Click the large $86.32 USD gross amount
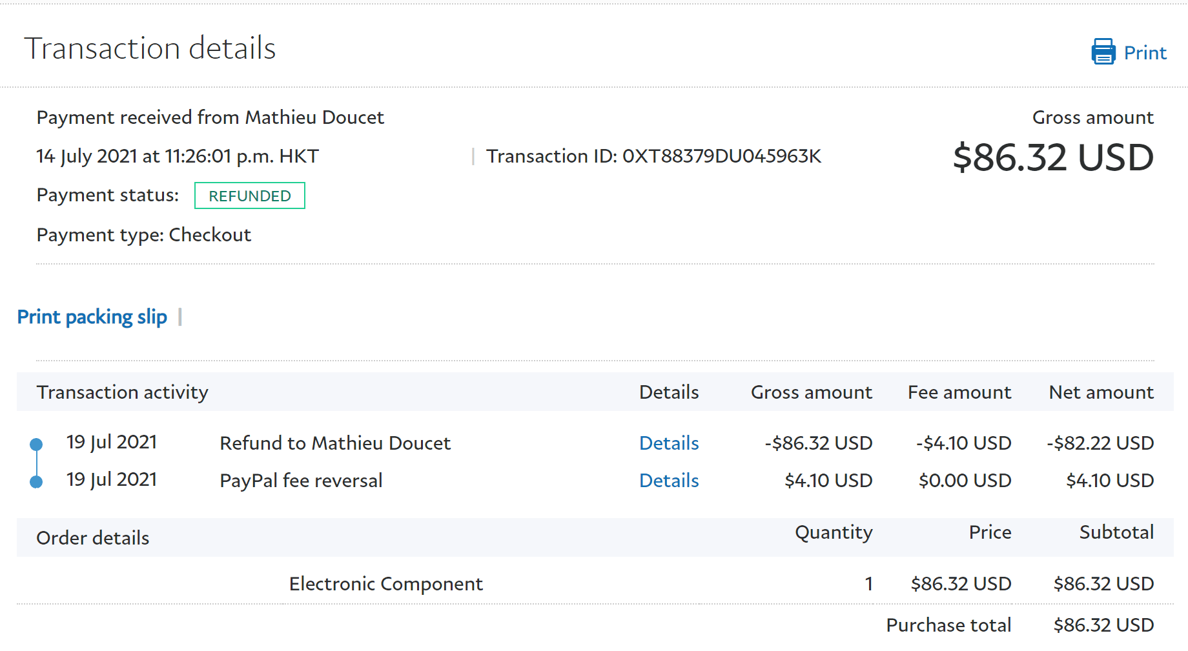 click(1053, 157)
